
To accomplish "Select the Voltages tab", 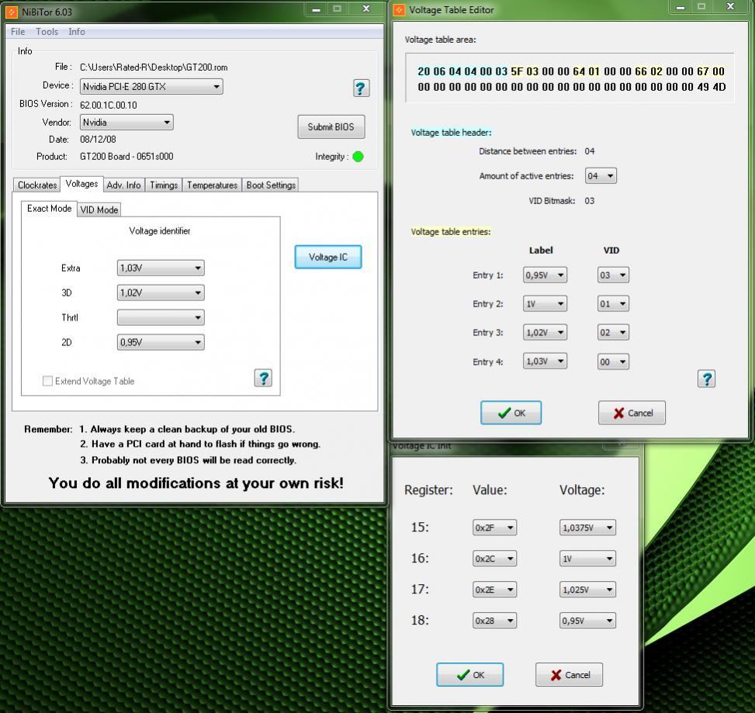I will click(x=81, y=183).
